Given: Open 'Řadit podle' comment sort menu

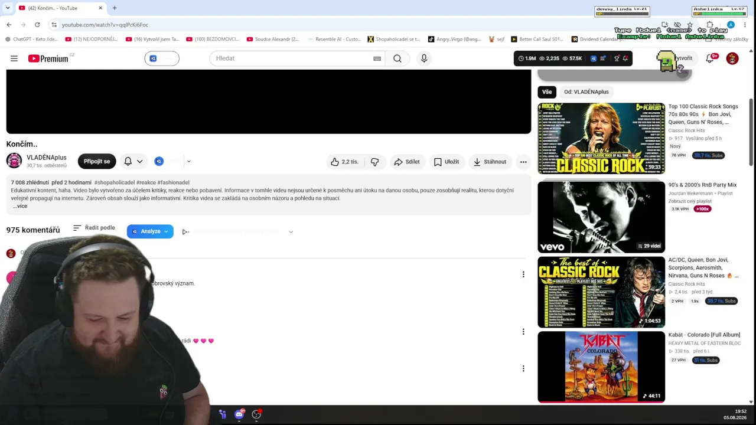Looking at the screenshot, I should (94, 228).
